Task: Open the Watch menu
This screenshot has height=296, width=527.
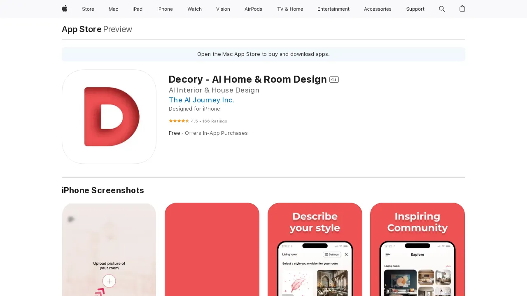Action: click(194, 9)
